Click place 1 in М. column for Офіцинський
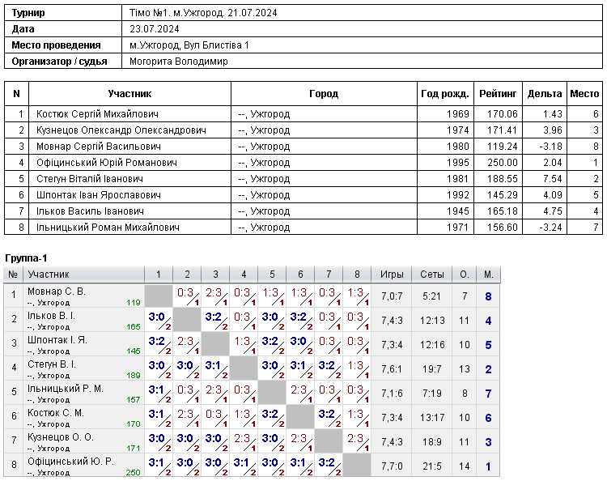 (x=488, y=466)
